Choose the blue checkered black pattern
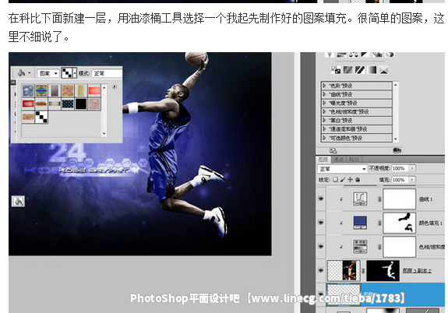 tap(68, 104)
